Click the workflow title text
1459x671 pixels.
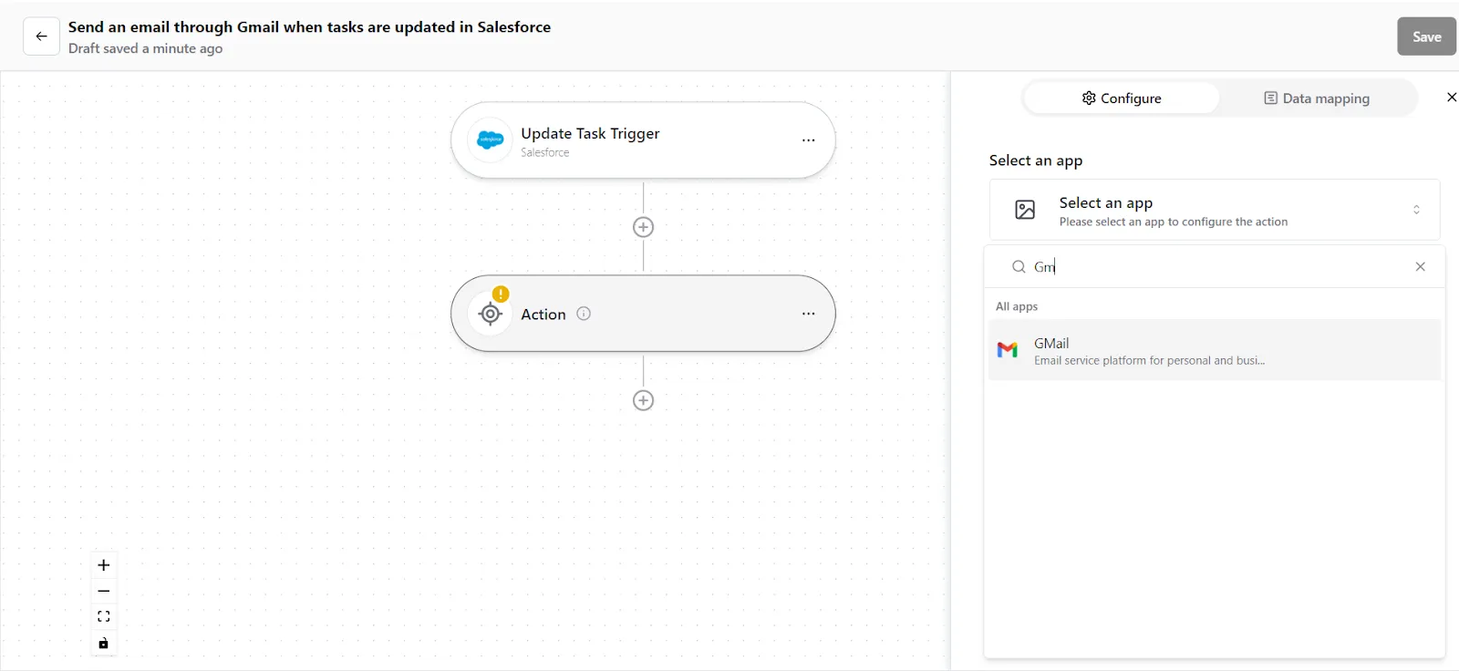[309, 27]
